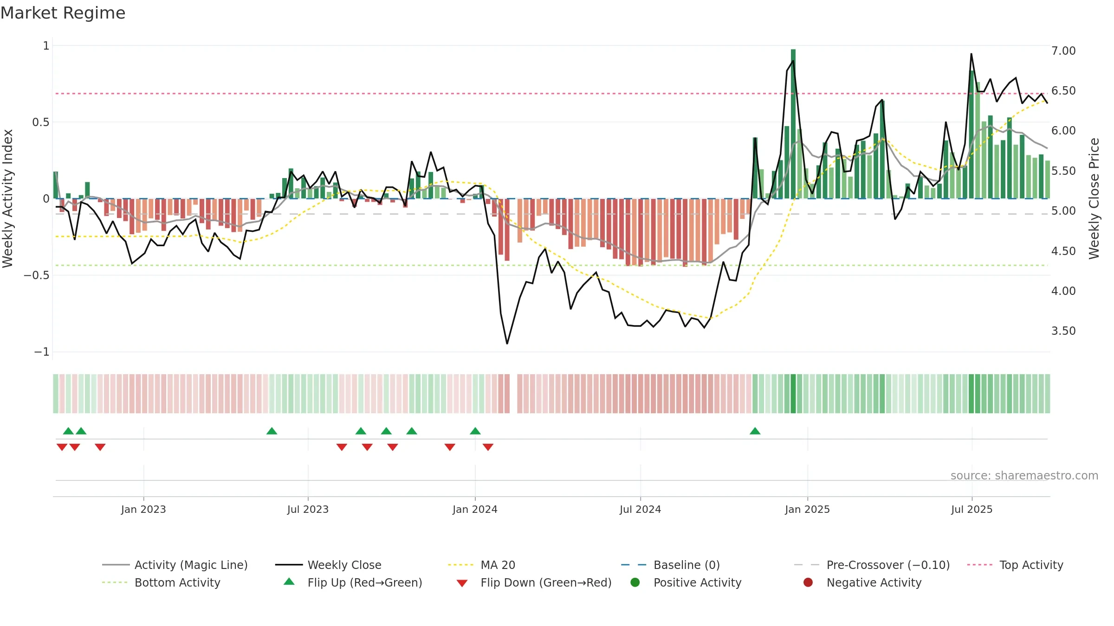Image resolution: width=1114 pixels, height=626 pixels.
Task: Click the Jan 2023 x-axis label
Action: tap(143, 509)
